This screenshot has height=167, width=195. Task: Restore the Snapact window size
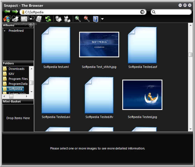(x=185, y=5)
